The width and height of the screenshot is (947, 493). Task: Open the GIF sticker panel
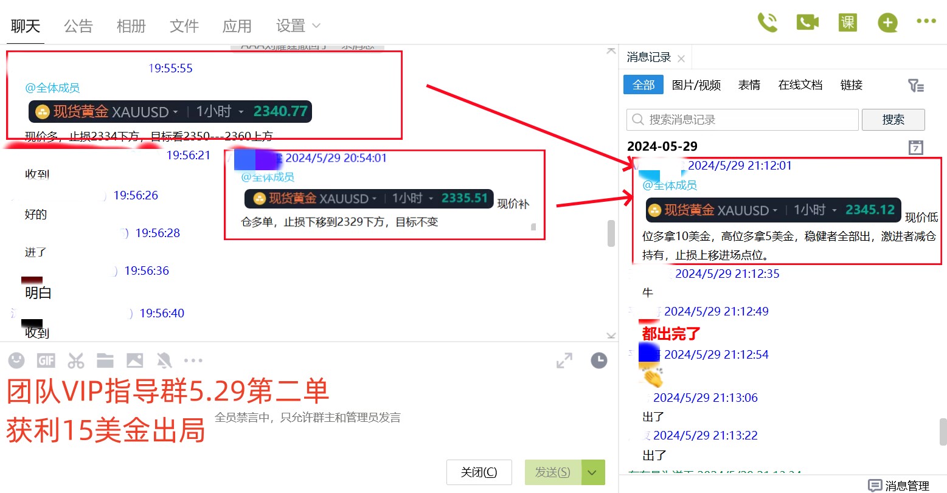pyautogui.click(x=46, y=360)
